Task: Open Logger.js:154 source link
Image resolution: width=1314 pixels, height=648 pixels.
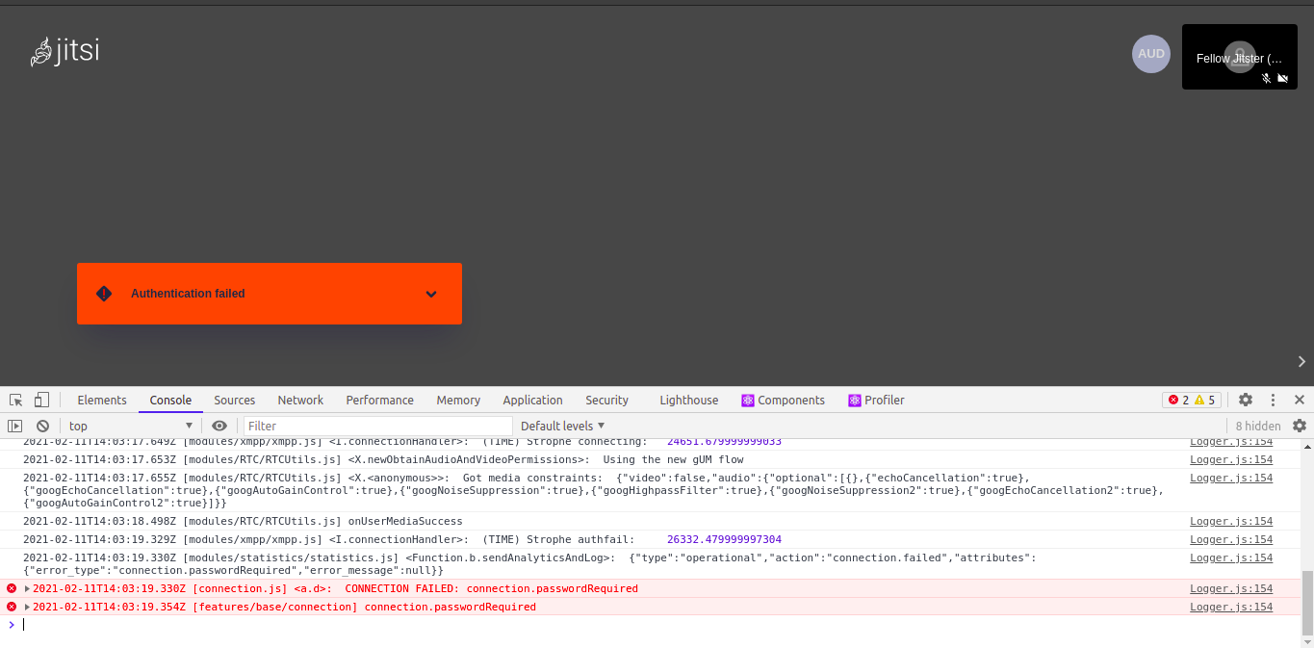Action: coord(1230,587)
